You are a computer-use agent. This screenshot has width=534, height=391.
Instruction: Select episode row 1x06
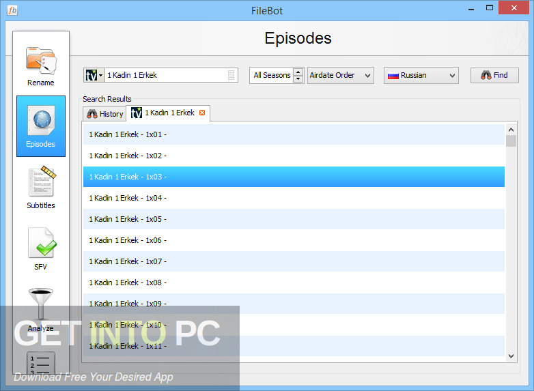294,240
